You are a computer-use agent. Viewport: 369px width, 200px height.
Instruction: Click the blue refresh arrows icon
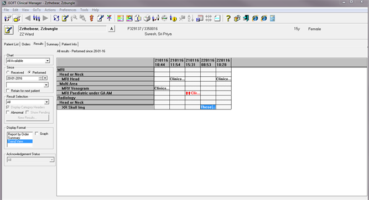tap(56, 18)
